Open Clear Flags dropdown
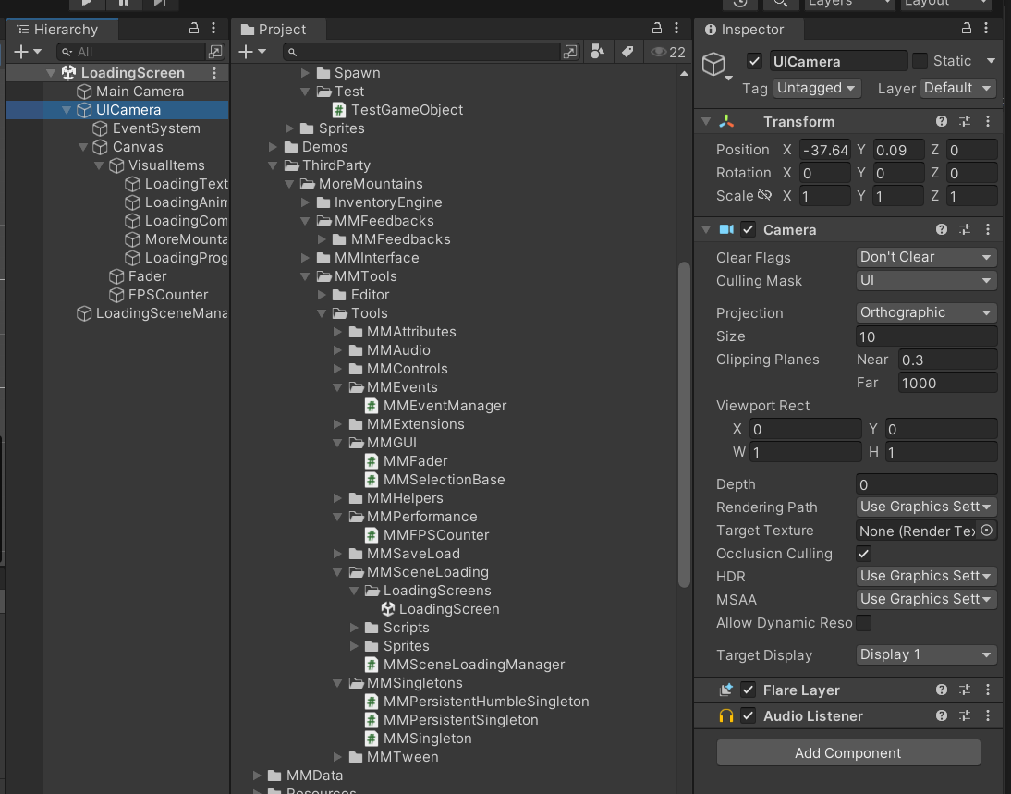This screenshot has height=794, width=1011. coord(926,257)
